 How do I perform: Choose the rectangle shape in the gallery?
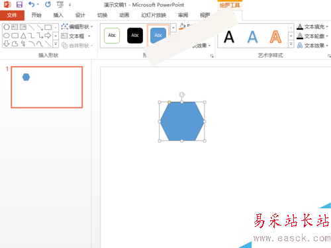[x=48, y=27]
